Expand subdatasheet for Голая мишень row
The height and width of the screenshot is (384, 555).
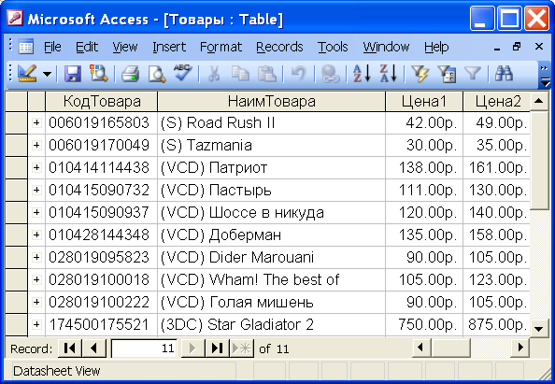point(36,302)
